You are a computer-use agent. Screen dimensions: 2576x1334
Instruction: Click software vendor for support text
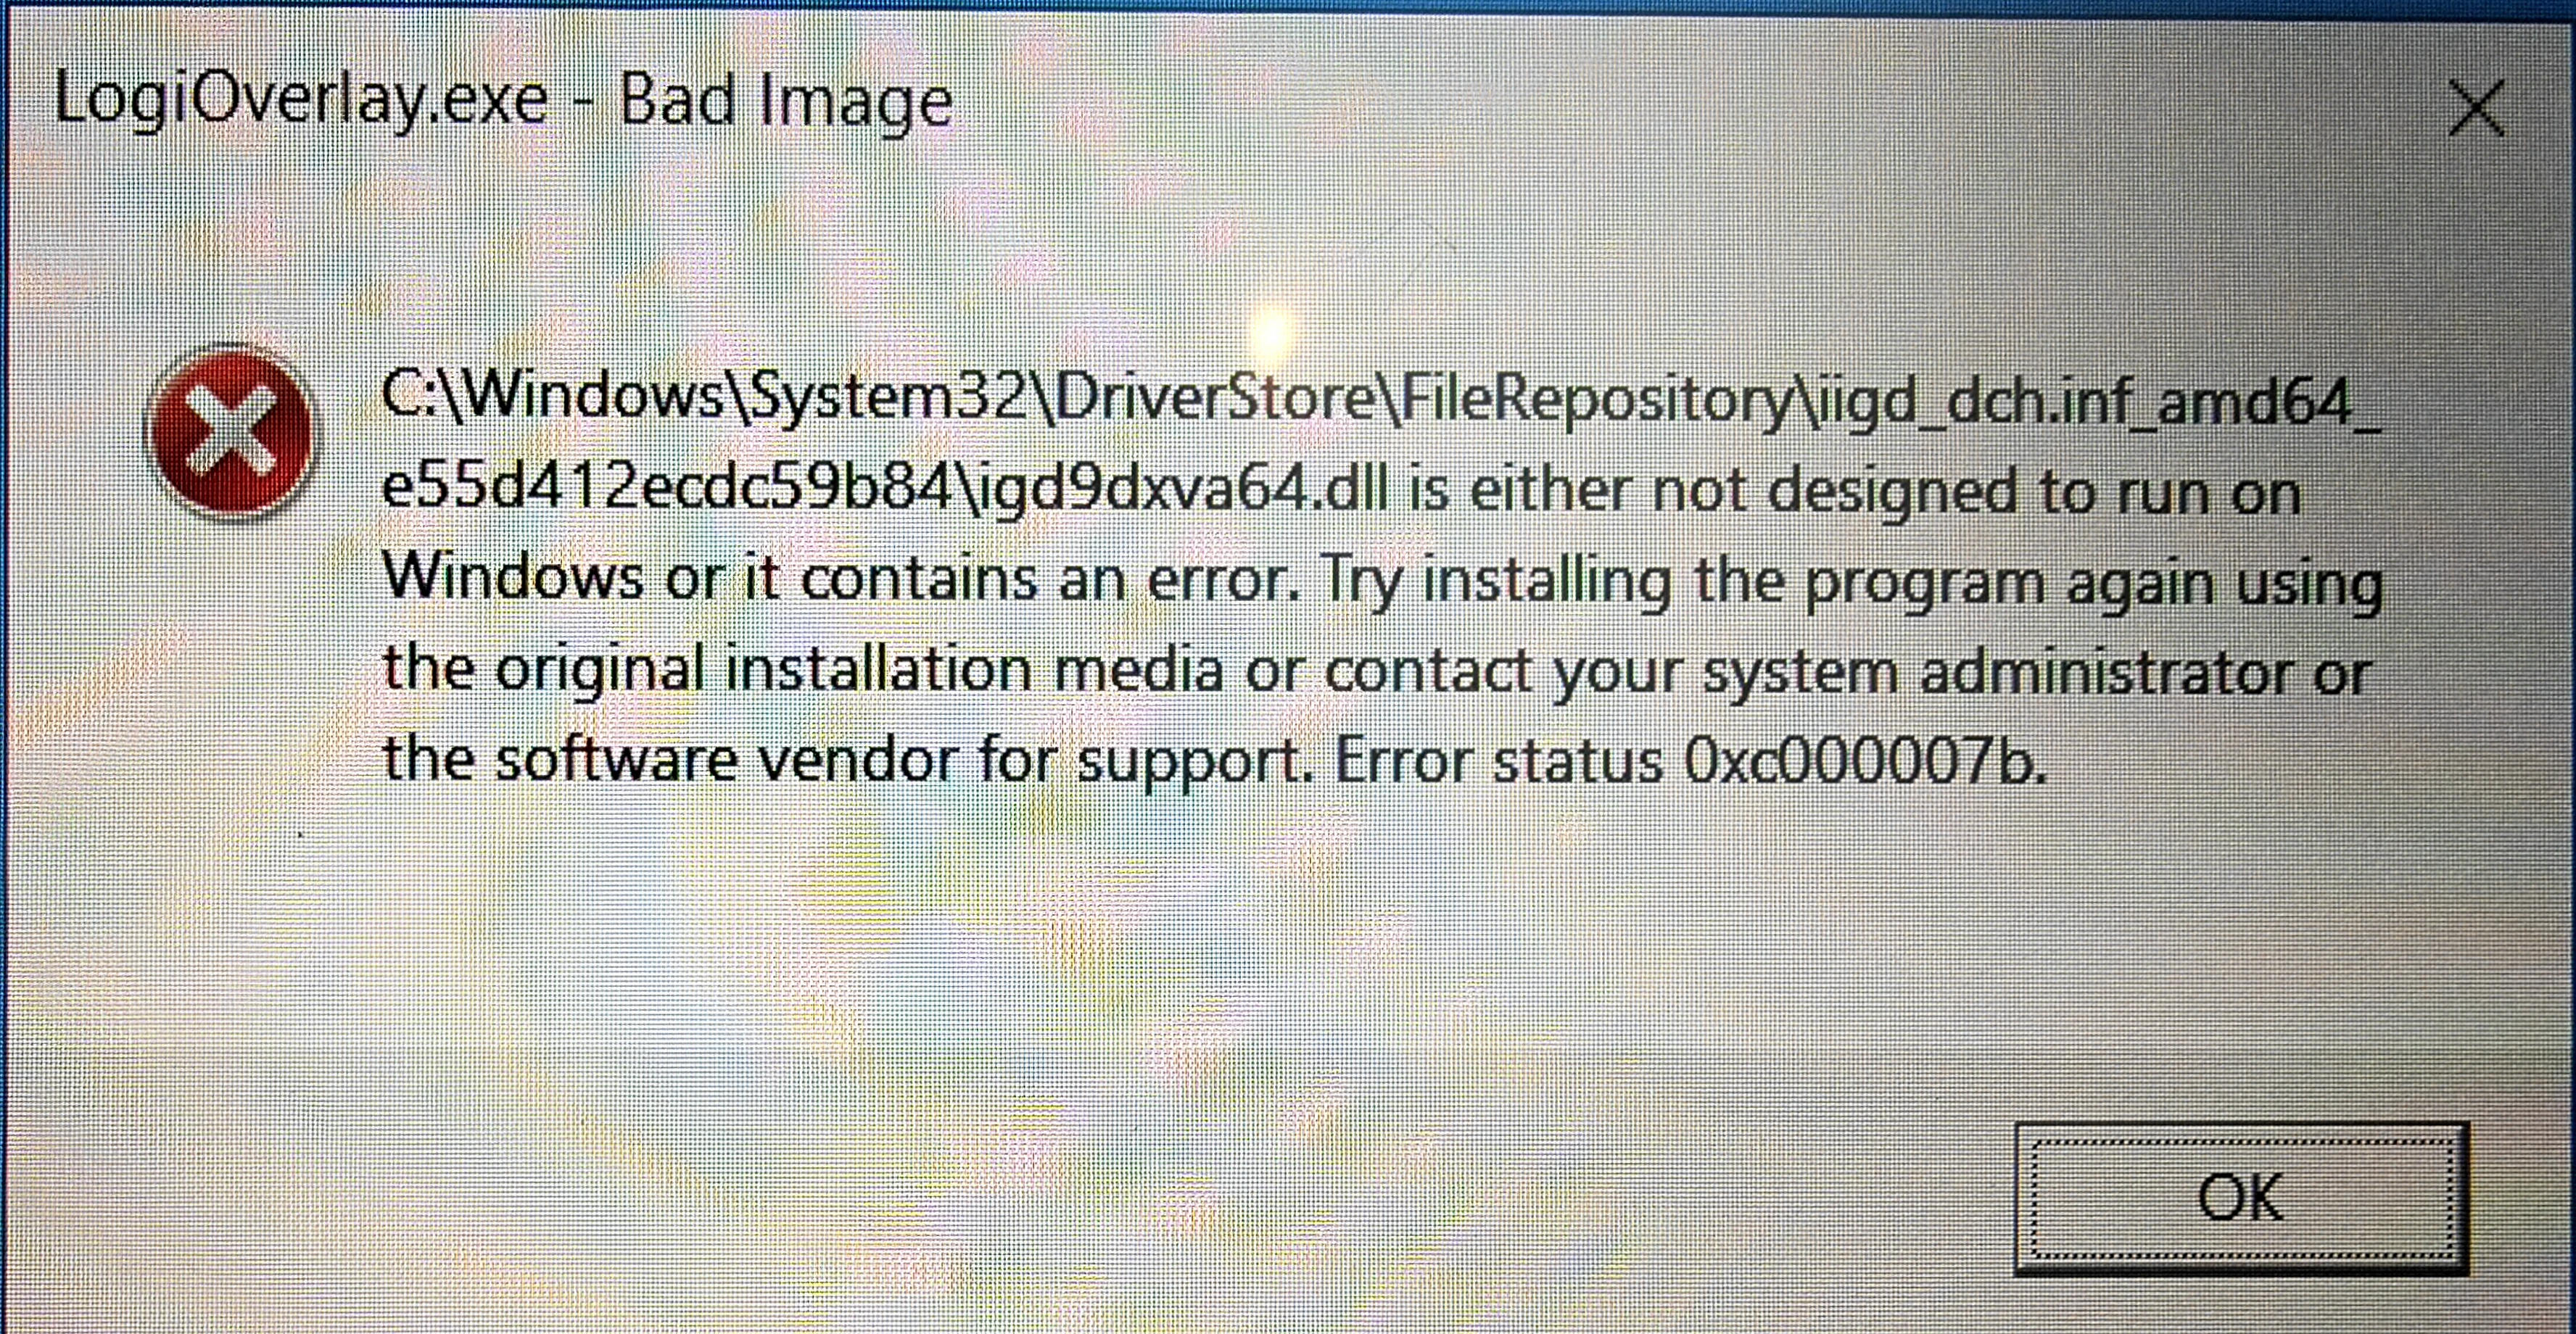[903, 760]
